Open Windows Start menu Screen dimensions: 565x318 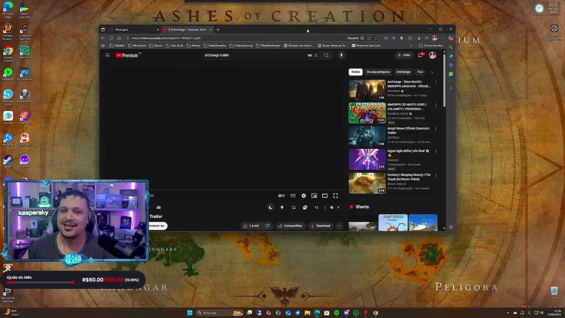click(x=190, y=313)
